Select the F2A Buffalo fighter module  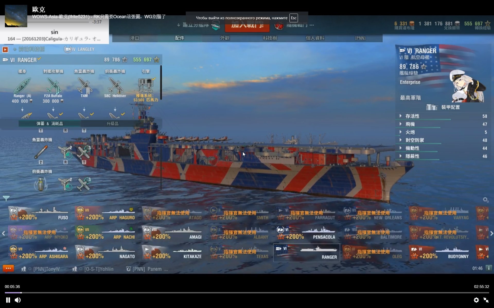[53, 86]
